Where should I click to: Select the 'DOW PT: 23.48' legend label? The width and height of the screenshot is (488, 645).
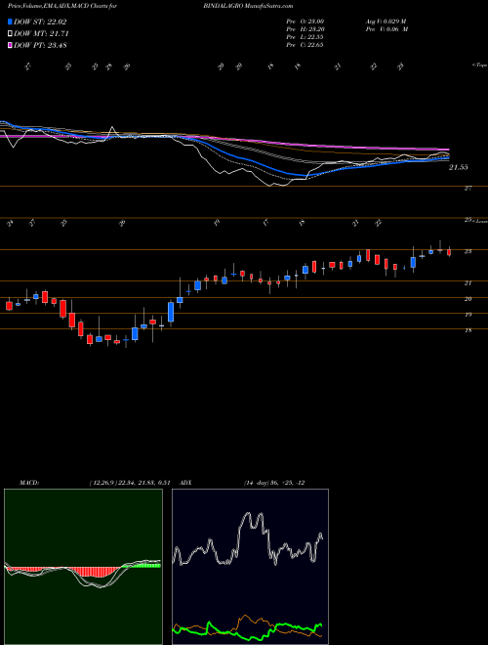click(x=40, y=45)
